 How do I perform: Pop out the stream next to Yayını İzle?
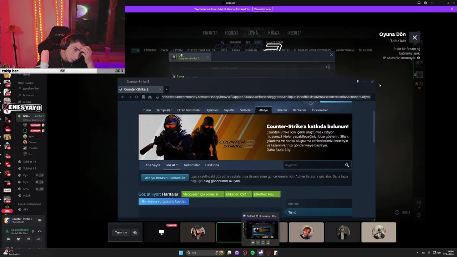pos(135,232)
